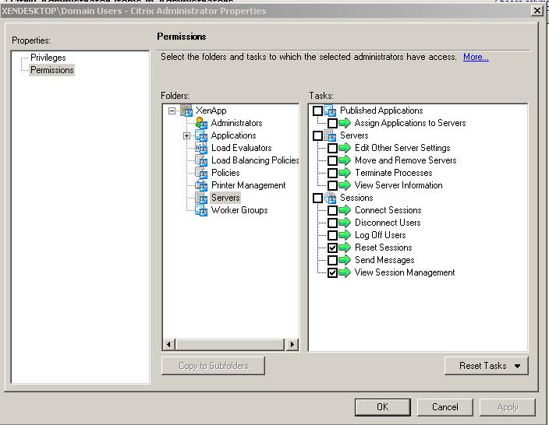
Task: Enable Terminate Processes checkbox
Action: (x=333, y=173)
